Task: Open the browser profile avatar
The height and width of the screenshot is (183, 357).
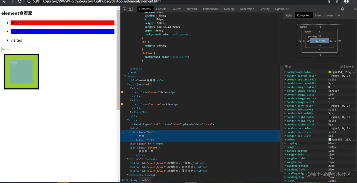Action: tap(346, 1)
